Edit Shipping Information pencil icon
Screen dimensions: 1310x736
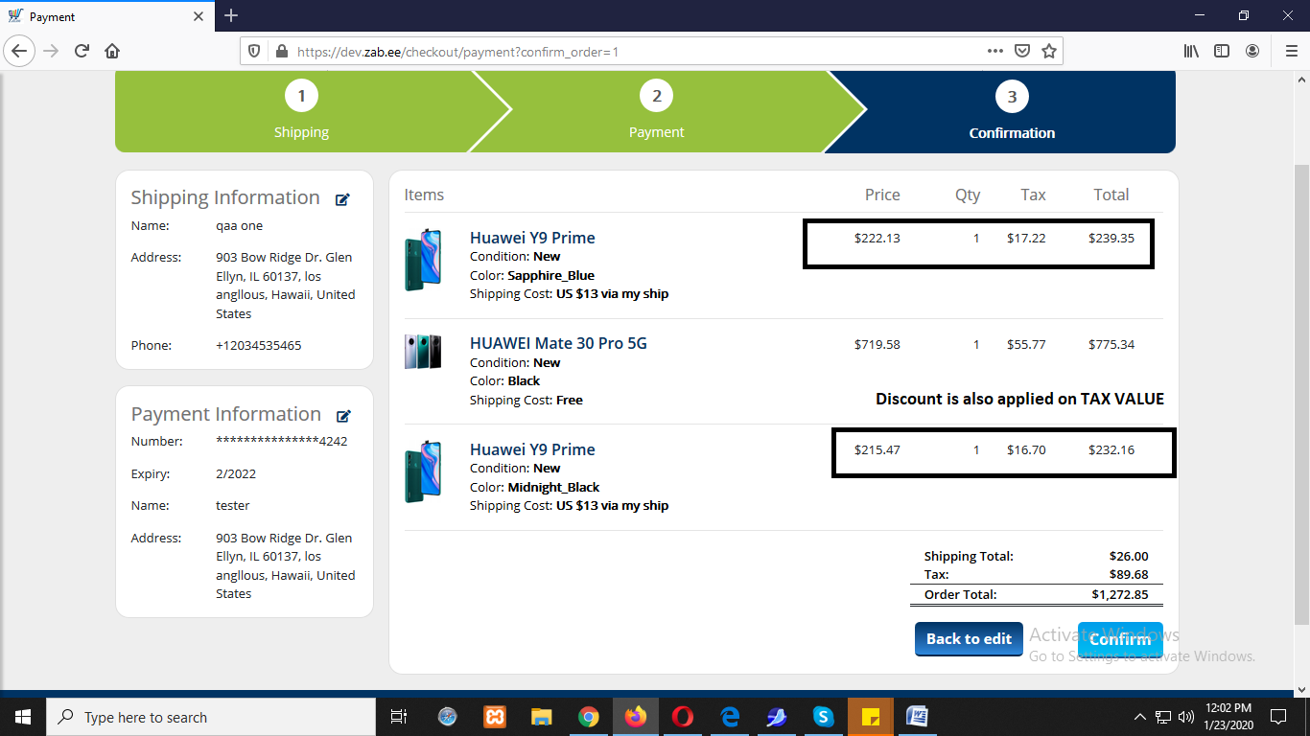point(342,199)
